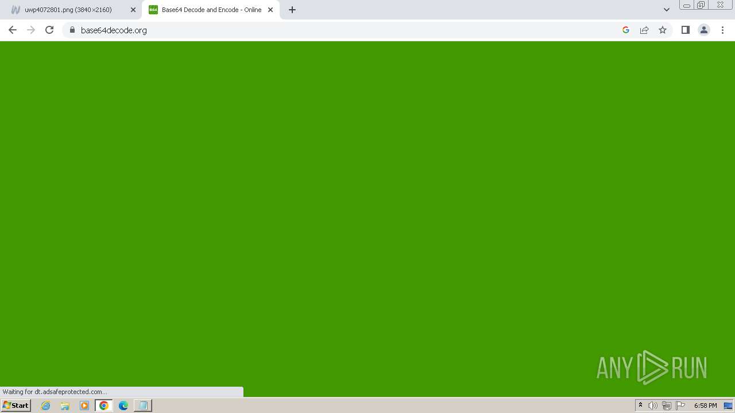Open File Explorer from the taskbar
735x413 pixels.
[65, 406]
